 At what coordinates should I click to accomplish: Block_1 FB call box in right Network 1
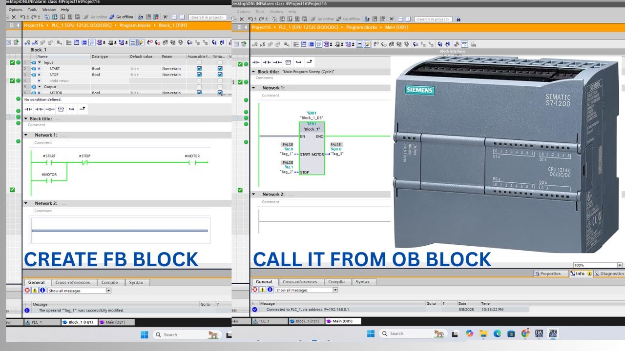click(312, 148)
